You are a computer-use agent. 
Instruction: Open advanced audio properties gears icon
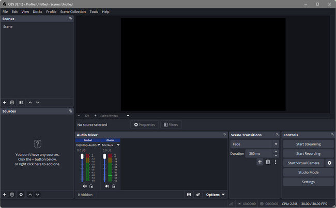click(x=198, y=195)
